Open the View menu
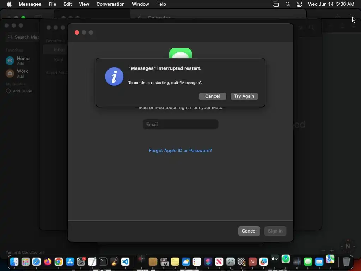 [x=84, y=4]
